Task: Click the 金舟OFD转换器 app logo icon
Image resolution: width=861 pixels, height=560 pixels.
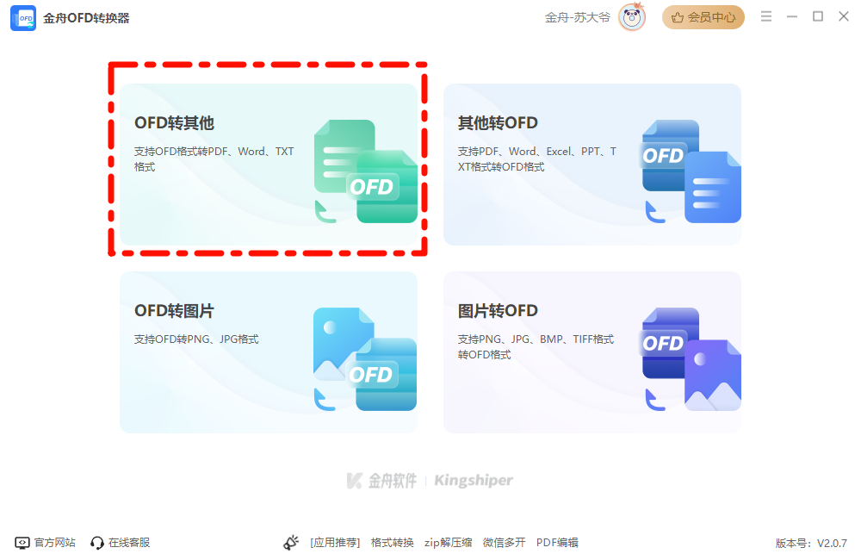Action: click(23, 18)
